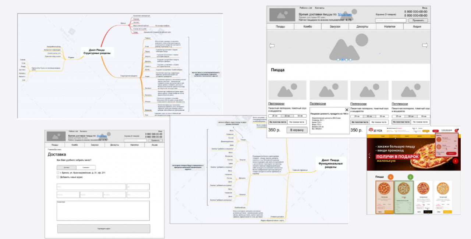The image size is (471, 239).
Task: Follow the Магадану link in large pizza wireframe
Action: [345, 14]
